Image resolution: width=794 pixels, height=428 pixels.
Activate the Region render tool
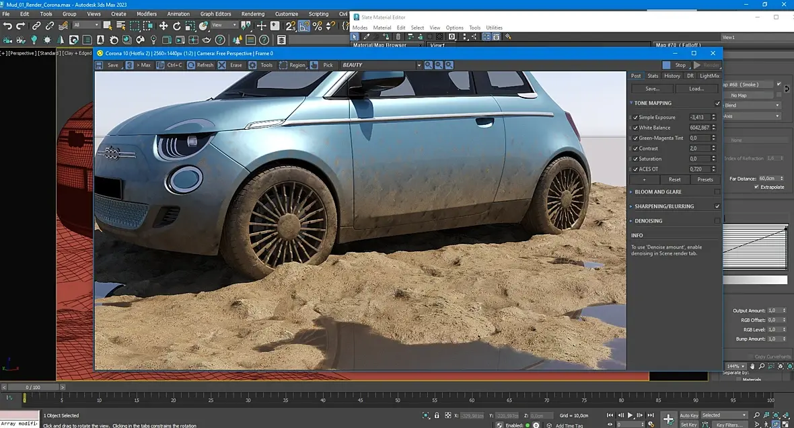point(283,65)
